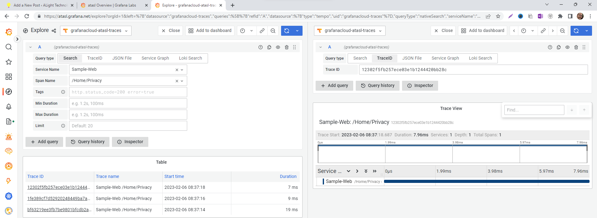Toggle visibility of left query A
This screenshot has width=597, height=218.
(278, 47)
